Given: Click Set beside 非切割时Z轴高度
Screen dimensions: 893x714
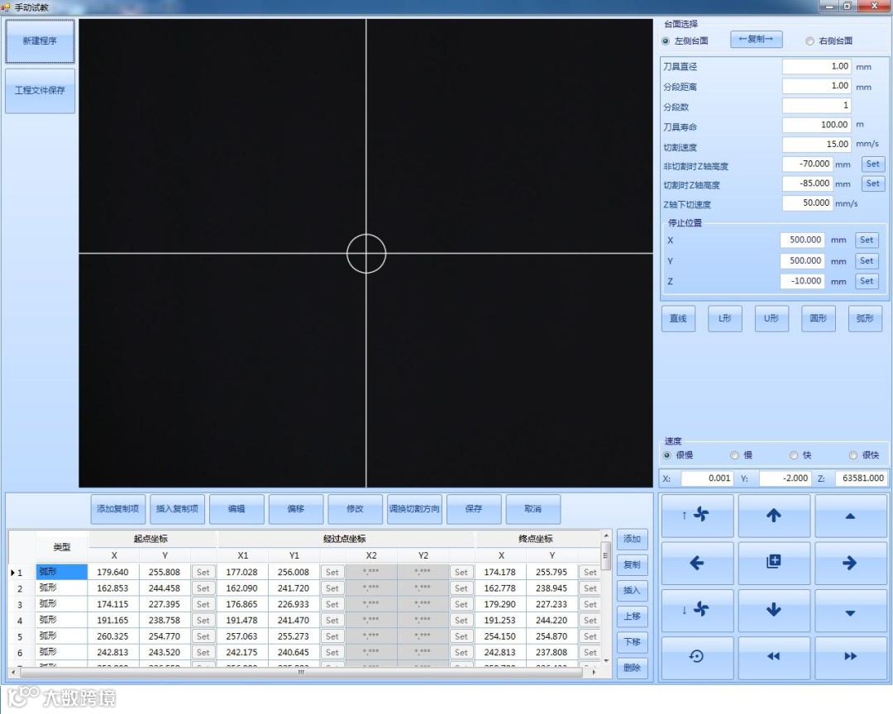Looking at the screenshot, I should 873,164.
